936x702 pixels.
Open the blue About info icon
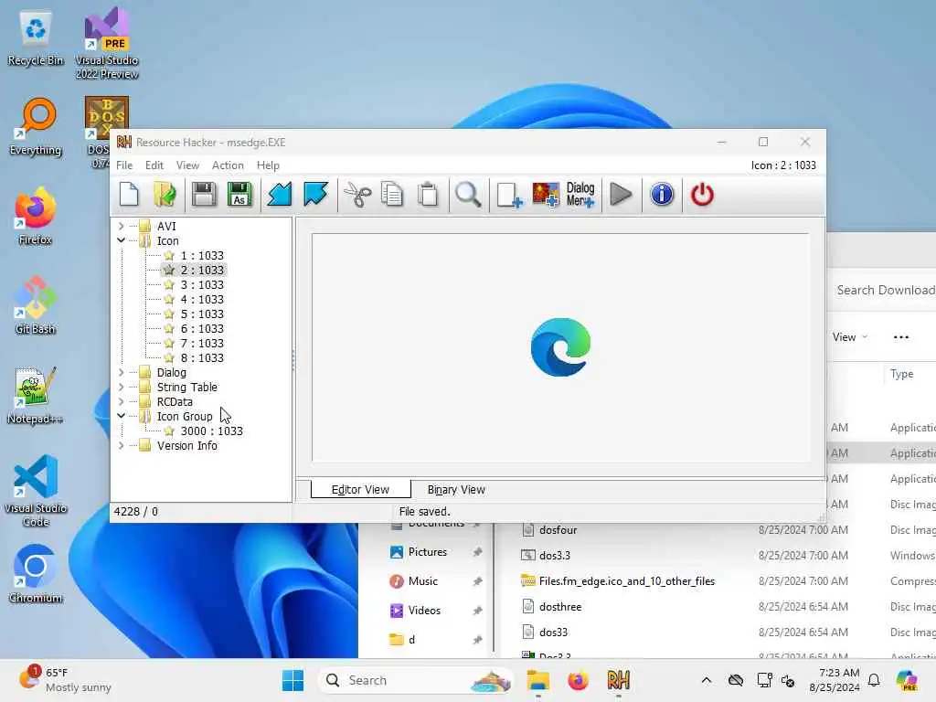(x=662, y=195)
